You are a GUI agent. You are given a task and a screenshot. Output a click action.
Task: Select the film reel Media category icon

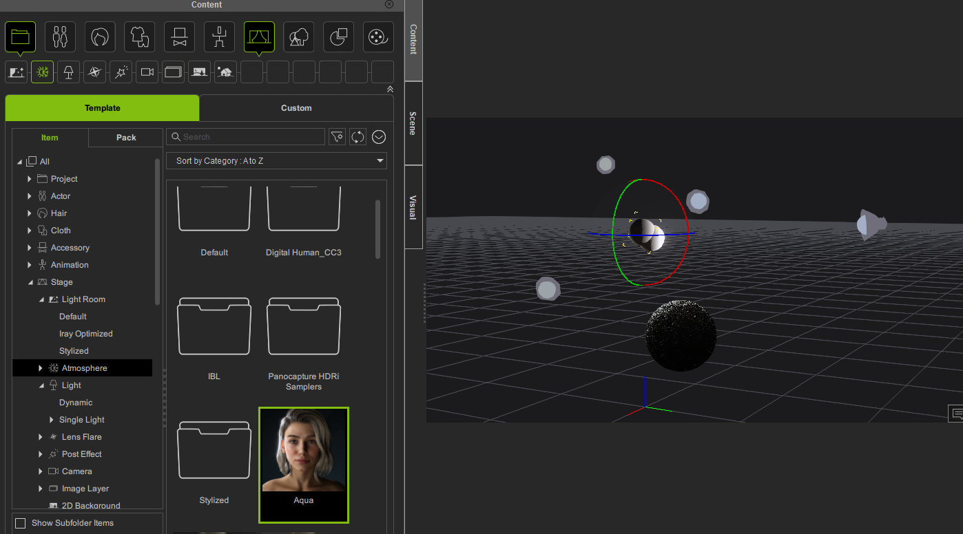378,36
